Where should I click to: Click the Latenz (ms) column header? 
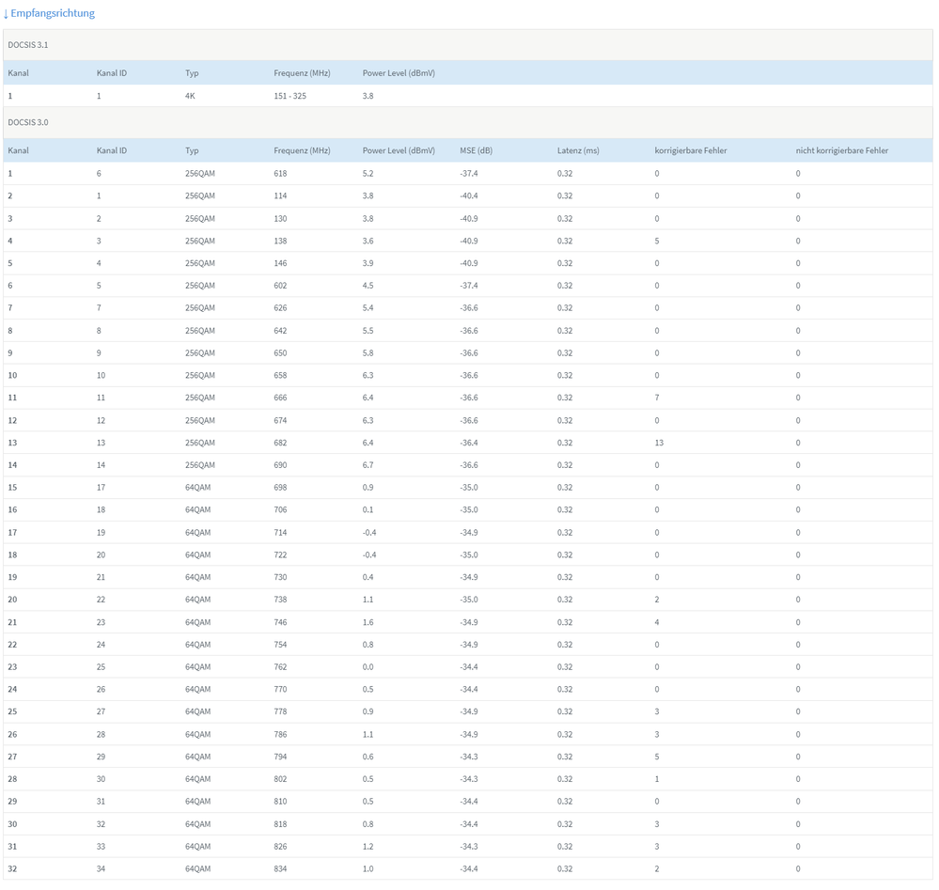point(578,150)
